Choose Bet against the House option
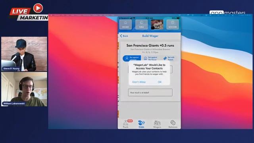This screenshot has width=254, height=143. click(151, 58)
